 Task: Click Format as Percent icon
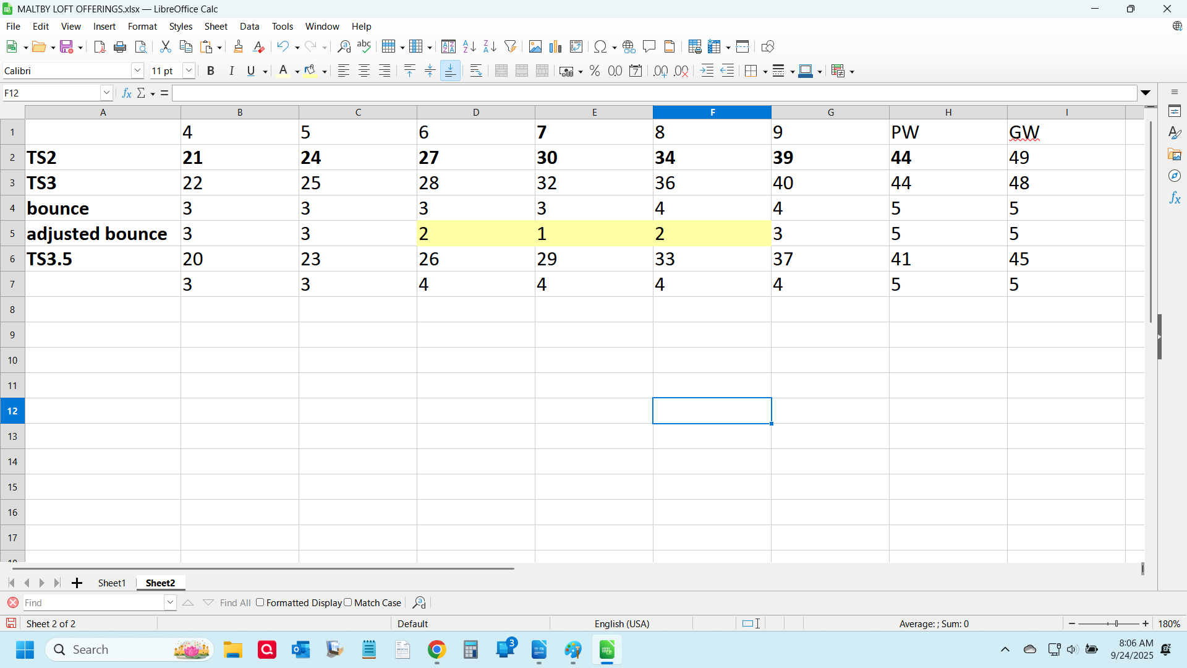coord(595,71)
